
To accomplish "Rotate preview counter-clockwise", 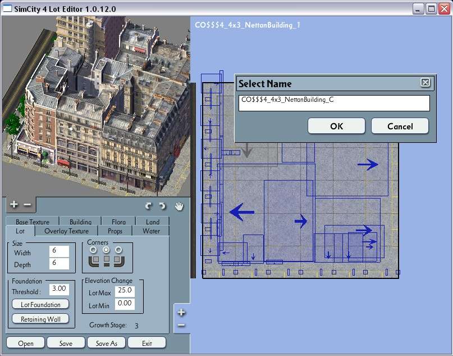I will coord(149,206).
